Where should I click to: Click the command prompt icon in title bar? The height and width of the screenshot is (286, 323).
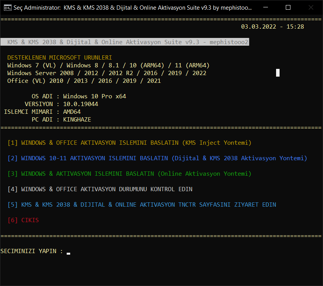(7, 7)
